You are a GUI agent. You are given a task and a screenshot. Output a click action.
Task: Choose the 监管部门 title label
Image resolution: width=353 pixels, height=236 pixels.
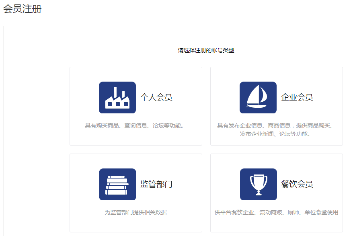click(x=156, y=184)
